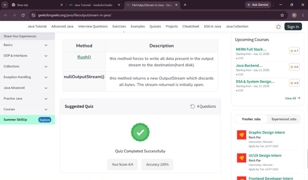Image resolution: width=308 pixels, height=180 pixels.
Task: Click the 4.9 star rating badge
Action: point(294,83)
